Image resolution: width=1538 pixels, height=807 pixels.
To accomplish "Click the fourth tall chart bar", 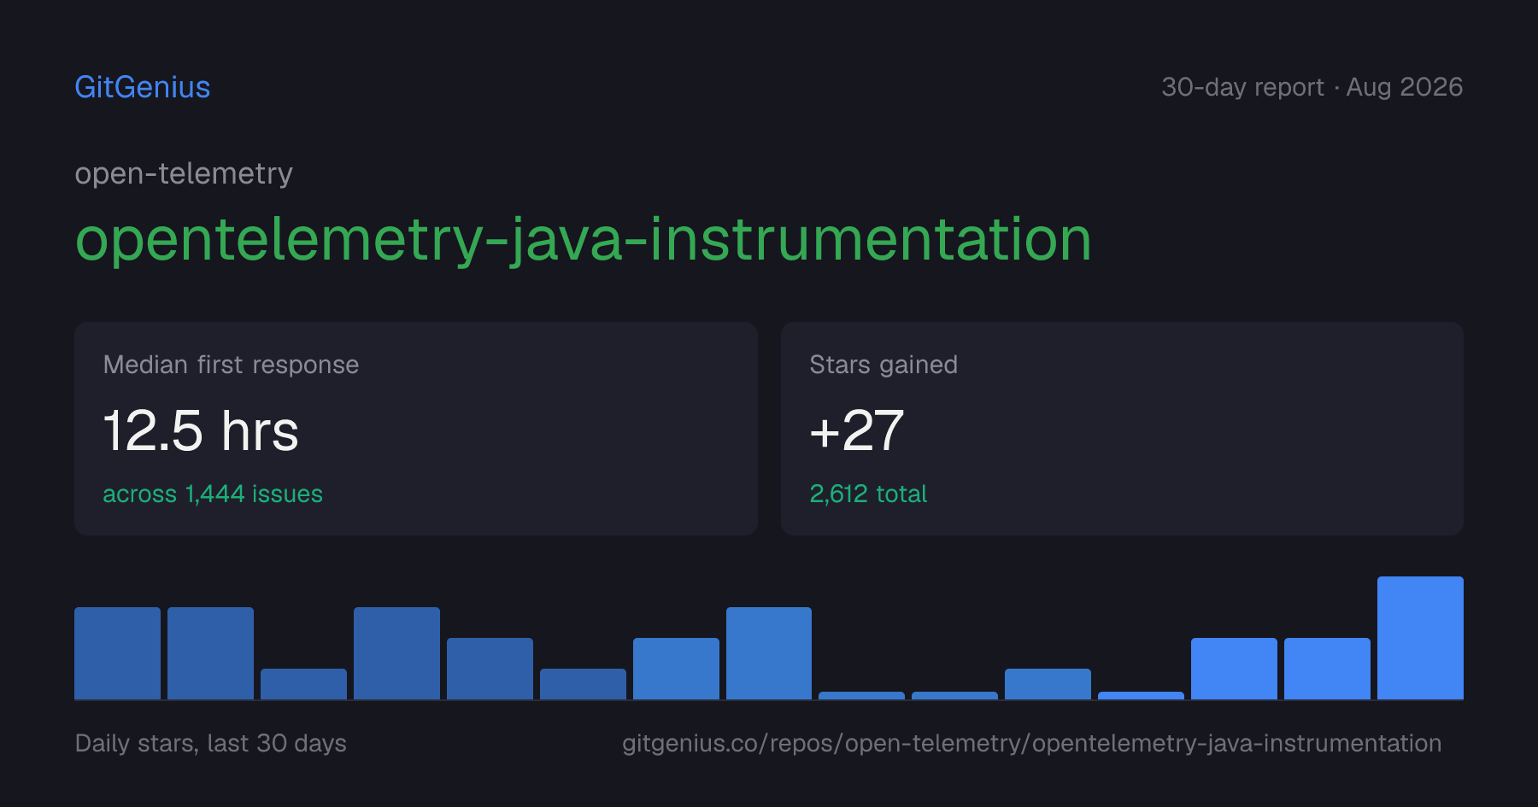I will pos(396,653).
